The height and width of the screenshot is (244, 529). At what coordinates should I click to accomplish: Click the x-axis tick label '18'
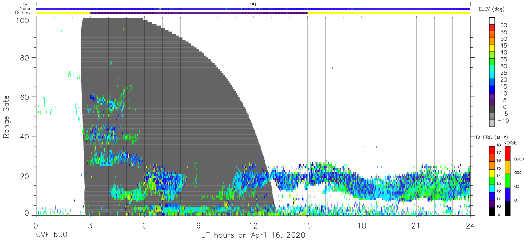[x=362, y=226]
